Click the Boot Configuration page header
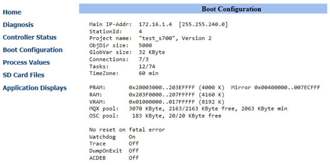 pyautogui.click(x=231, y=9)
